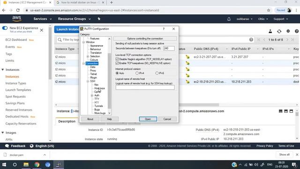The height and width of the screenshot is (169, 300).
Task: Dismiss the New EC2 Experience banner
Action: tap(42, 30)
